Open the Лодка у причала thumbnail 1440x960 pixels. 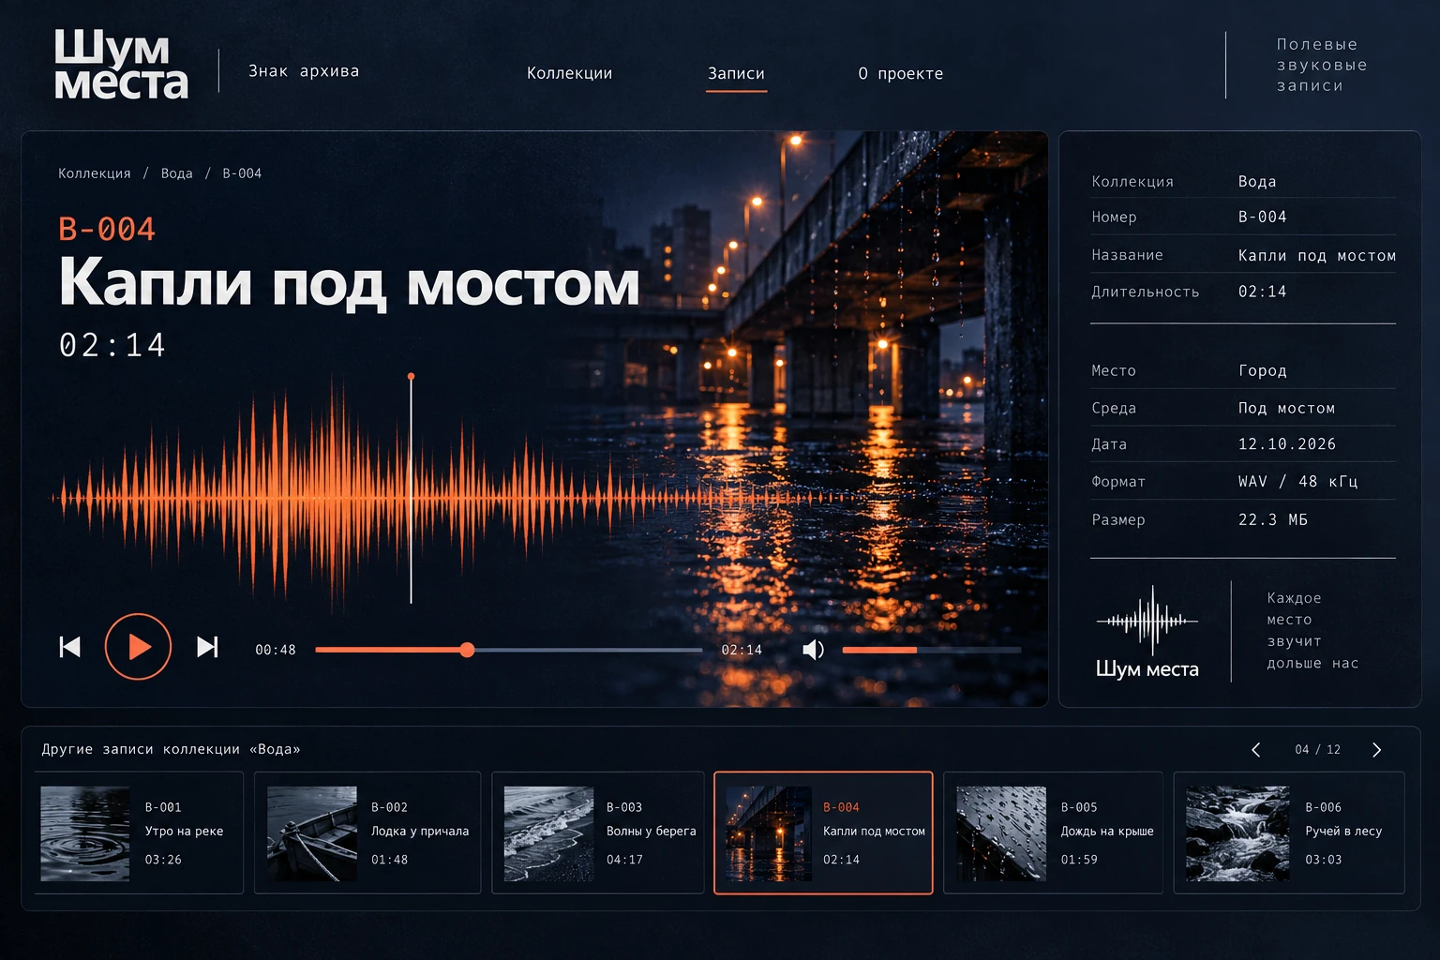pyautogui.click(x=312, y=833)
